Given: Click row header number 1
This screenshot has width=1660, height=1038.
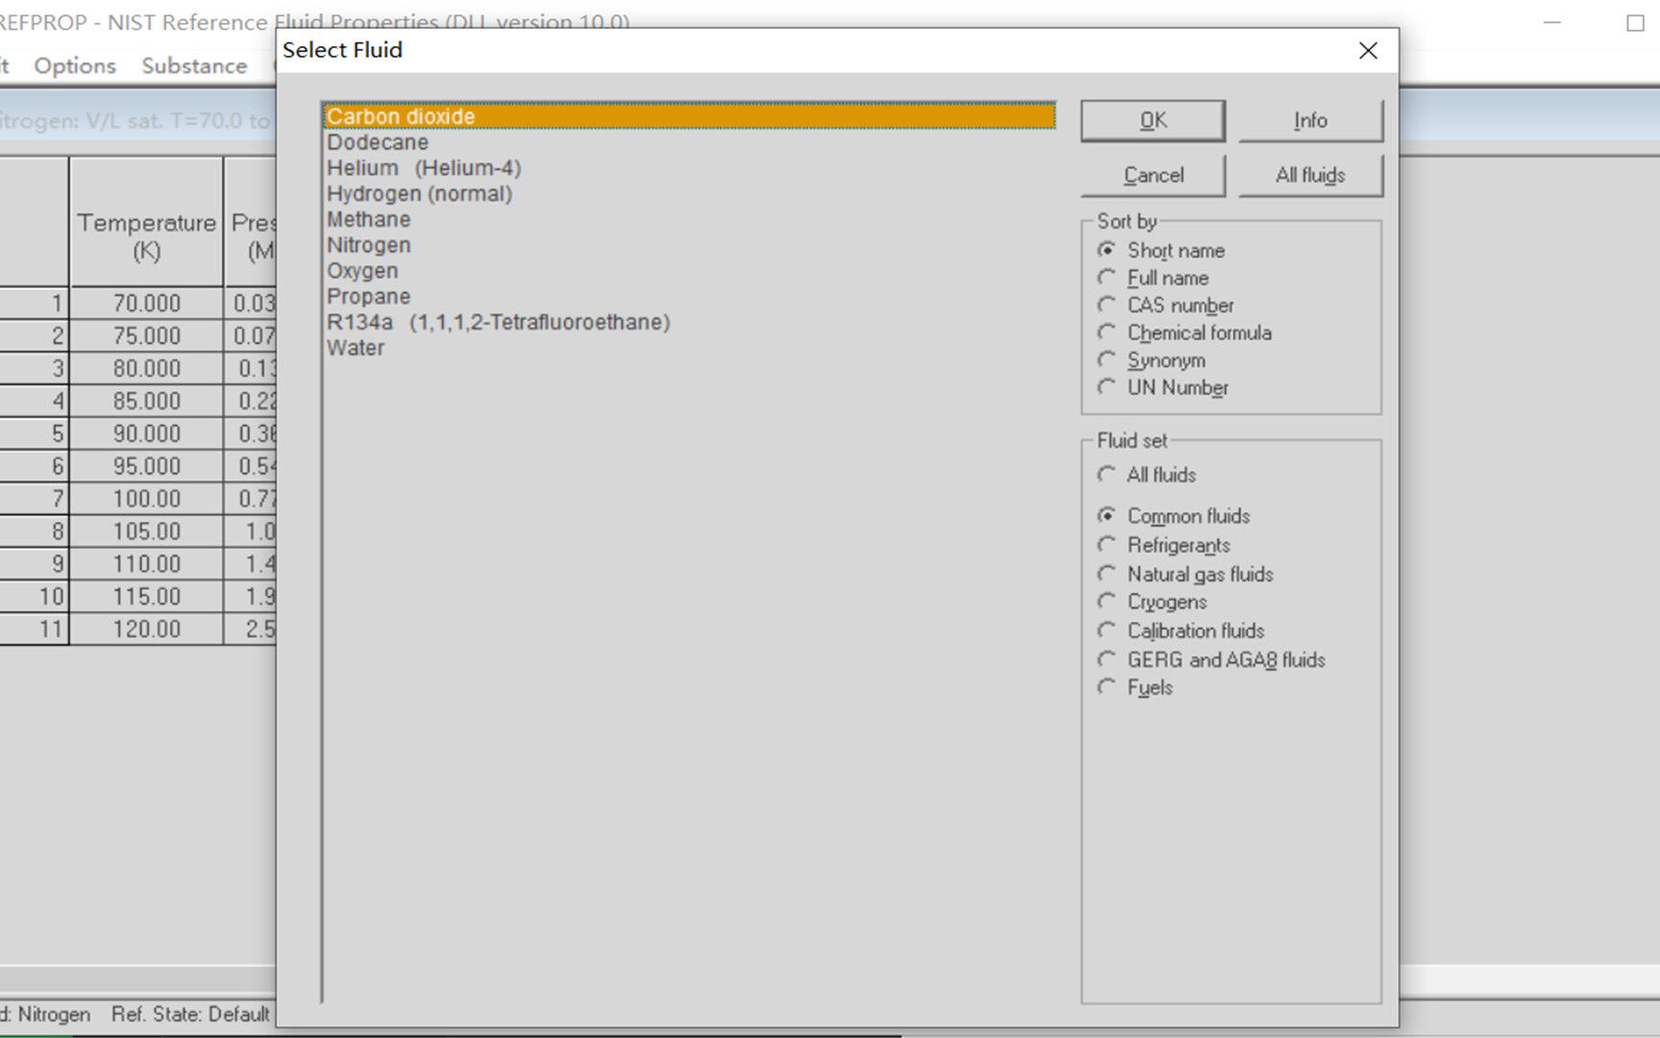Looking at the screenshot, I should [34, 304].
